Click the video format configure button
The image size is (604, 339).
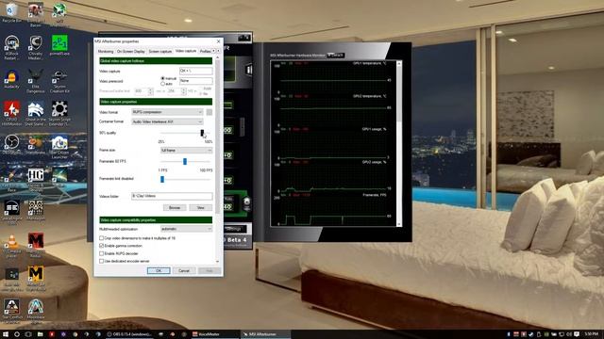point(210,112)
